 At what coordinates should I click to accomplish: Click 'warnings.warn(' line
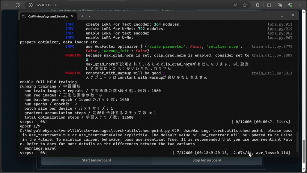[x=40, y=148]
